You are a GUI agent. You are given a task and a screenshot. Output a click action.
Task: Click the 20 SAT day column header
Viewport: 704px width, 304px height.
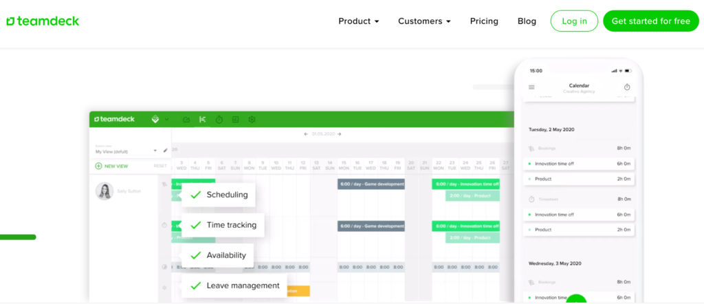411,165
